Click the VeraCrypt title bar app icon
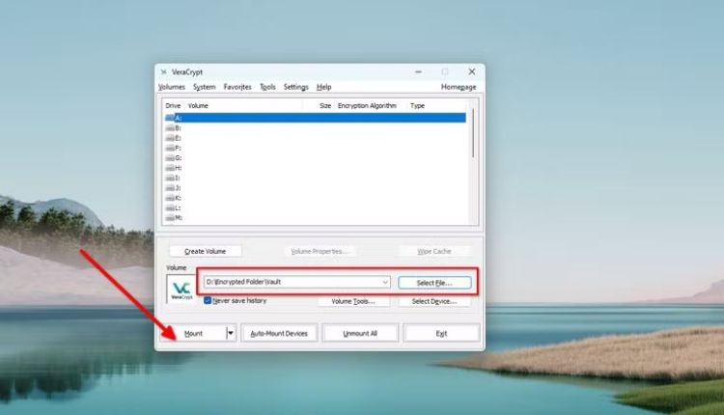The image size is (724, 415). [163, 71]
